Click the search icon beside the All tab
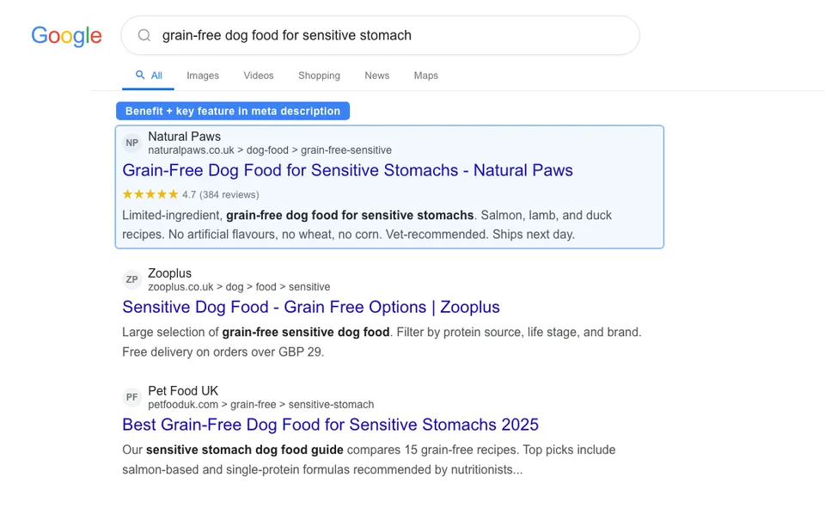The width and height of the screenshot is (825, 532). tap(137, 75)
